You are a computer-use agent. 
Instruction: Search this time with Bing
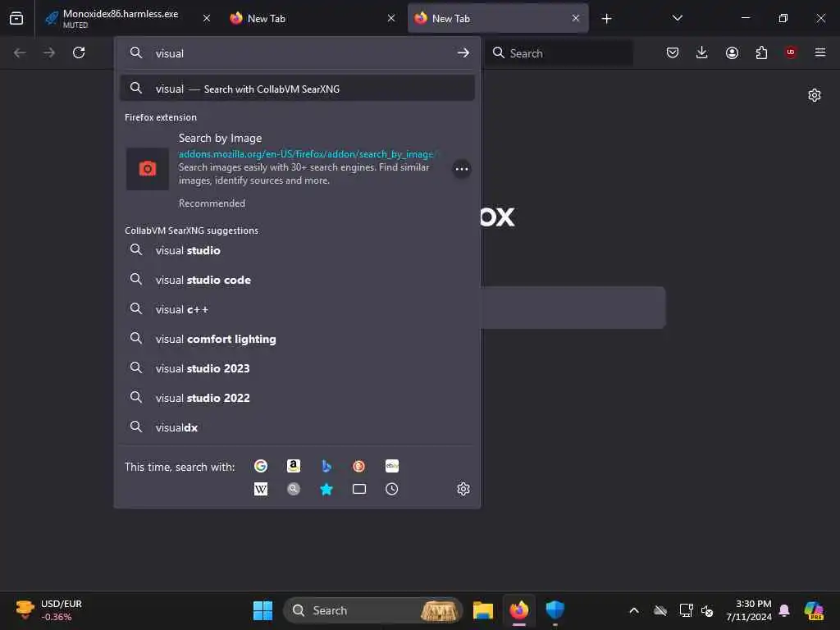pyautogui.click(x=326, y=466)
